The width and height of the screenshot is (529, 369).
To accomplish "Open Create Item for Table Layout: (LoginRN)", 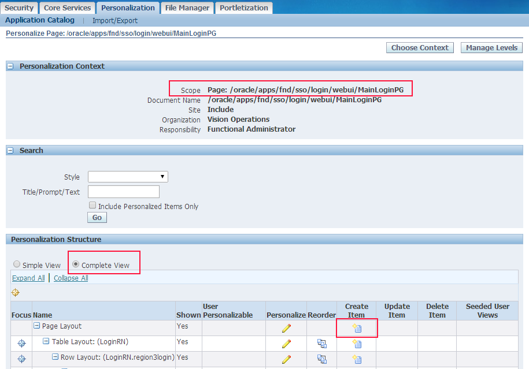I will 357,344.
